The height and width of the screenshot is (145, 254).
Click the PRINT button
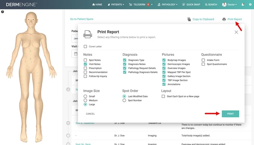coord(230,114)
